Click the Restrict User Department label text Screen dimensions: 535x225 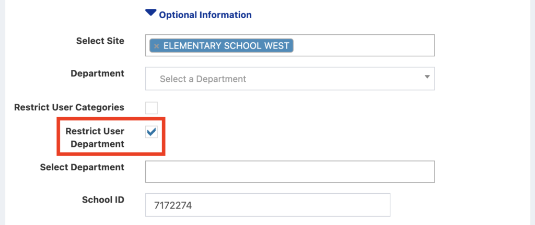tap(95, 137)
